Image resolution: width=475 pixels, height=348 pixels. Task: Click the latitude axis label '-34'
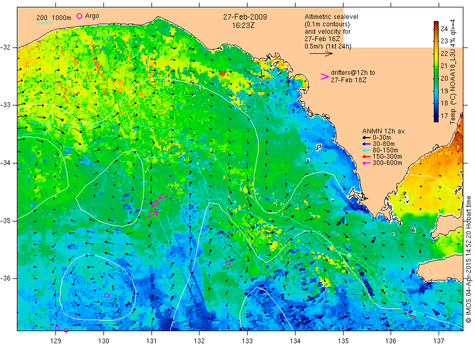[x=5, y=163]
